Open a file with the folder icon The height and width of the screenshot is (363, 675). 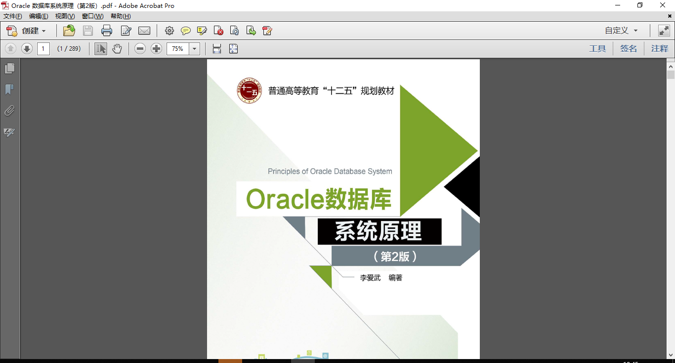tap(69, 31)
